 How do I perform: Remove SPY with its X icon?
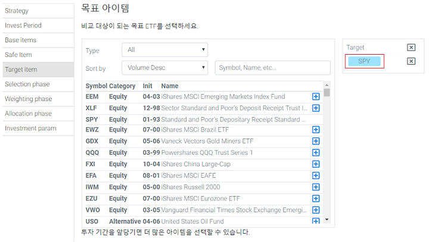coord(411,61)
